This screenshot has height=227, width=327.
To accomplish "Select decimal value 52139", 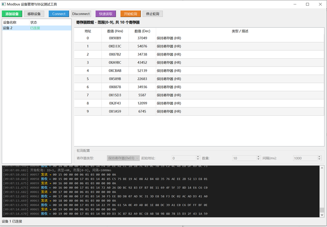I will [142, 71].
